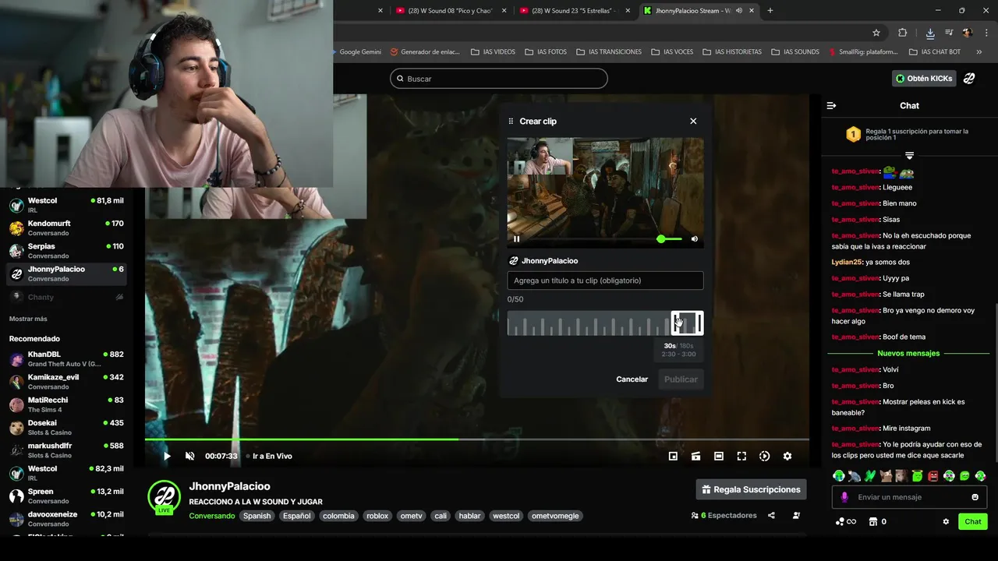Viewport: 998px width, 561px height.
Task: Expand Mostrar más in sidebar
Action: [28, 319]
